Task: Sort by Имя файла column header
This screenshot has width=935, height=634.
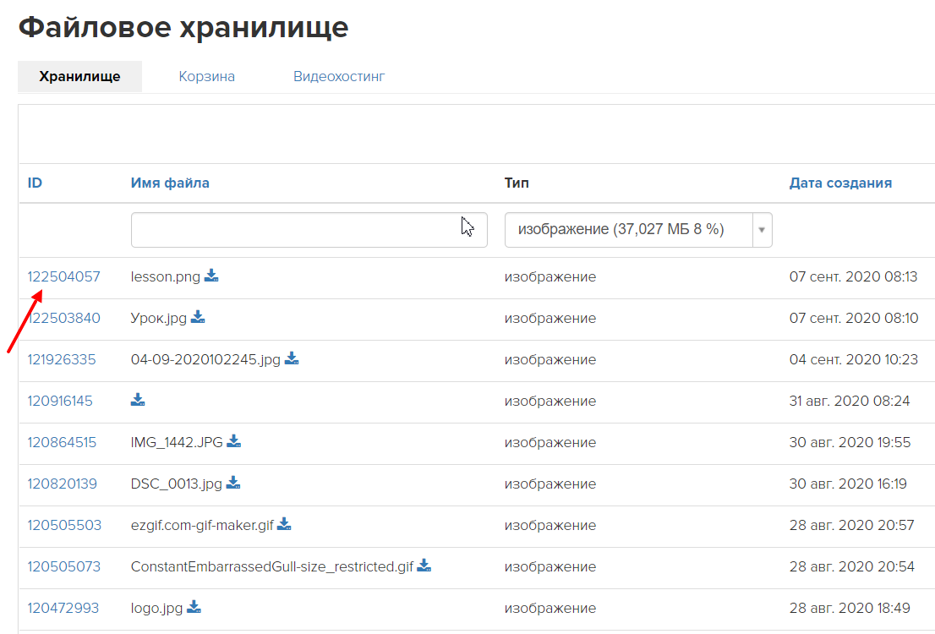Action: coord(170,183)
